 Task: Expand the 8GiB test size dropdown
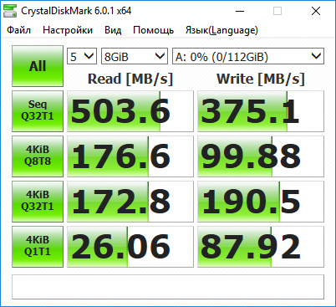[x=135, y=56]
